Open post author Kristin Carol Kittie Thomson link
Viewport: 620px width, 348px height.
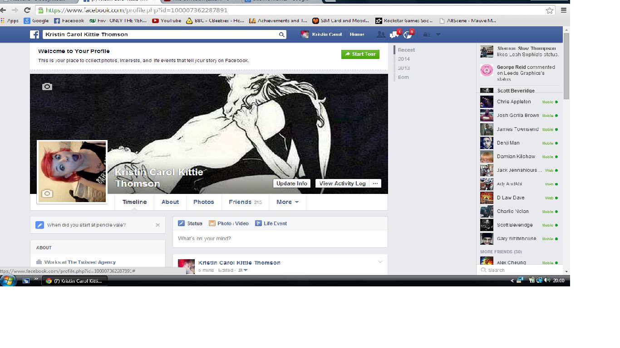tap(239, 263)
